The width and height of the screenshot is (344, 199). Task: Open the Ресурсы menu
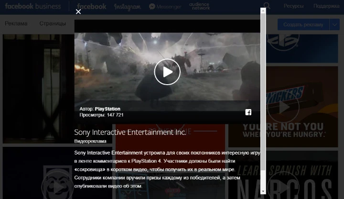coord(293,6)
